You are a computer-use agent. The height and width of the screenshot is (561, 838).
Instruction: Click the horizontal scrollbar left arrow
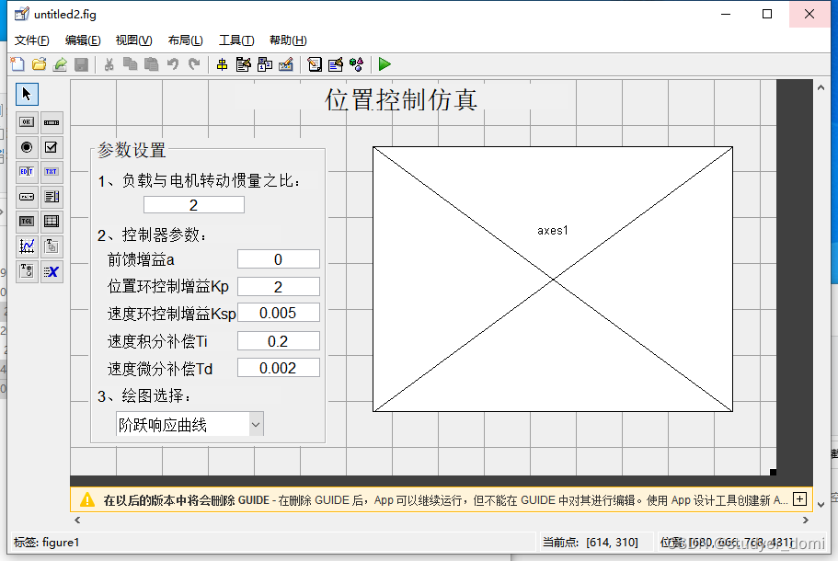coord(77,520)
